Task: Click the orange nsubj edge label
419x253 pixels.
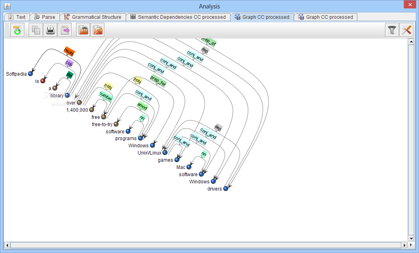Action: [69, 51]
